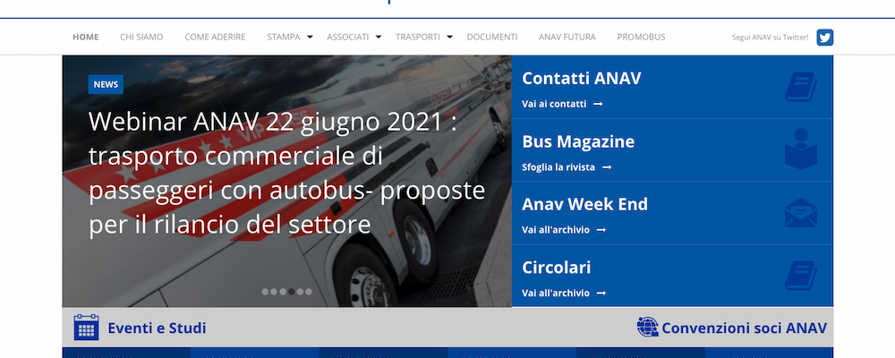Click the NEWS badge on the slider

[106, 84]
